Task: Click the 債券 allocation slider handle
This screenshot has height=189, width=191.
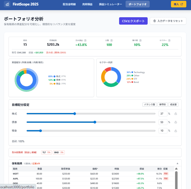Action: pos(95,122)
